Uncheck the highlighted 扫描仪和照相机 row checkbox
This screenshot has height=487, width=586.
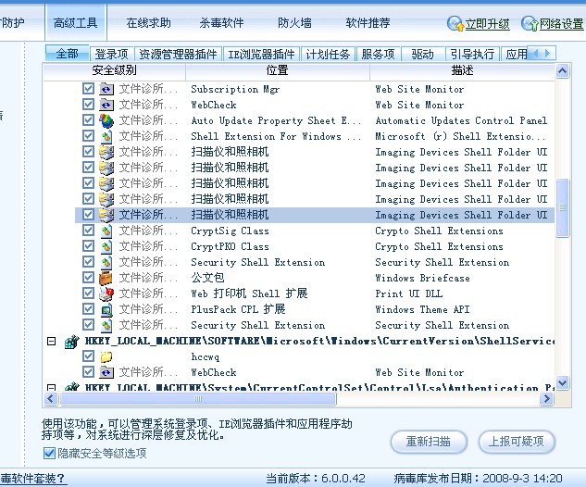[x=88, y=215]
